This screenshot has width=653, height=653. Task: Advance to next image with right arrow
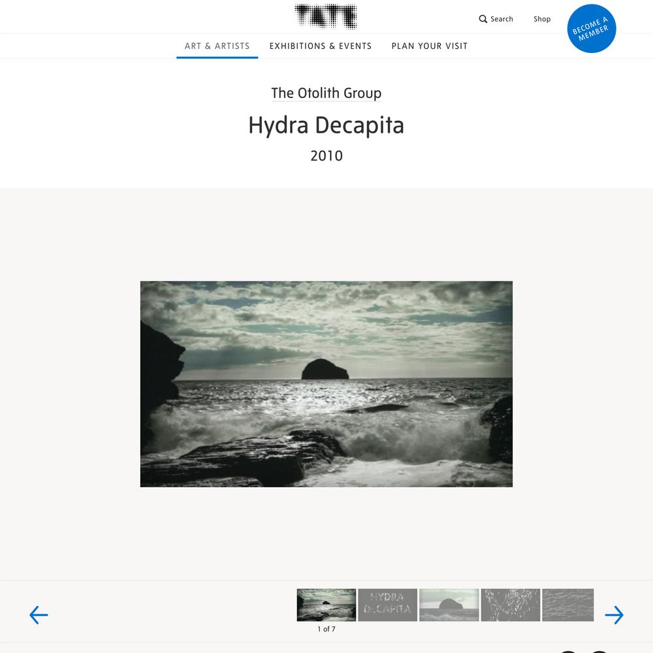pyautogui.click(x=614, y=614)
